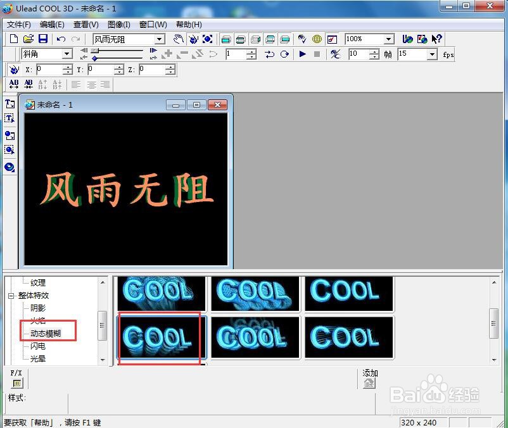508x428 pixels.
Task: Select the Move object hand tool
Action: coord(179,39)
